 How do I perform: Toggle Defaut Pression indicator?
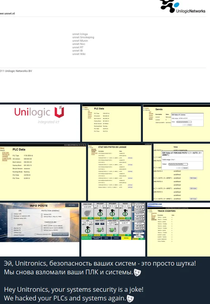(12, 235)
